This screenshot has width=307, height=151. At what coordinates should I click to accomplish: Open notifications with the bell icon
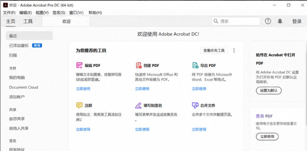280,21
